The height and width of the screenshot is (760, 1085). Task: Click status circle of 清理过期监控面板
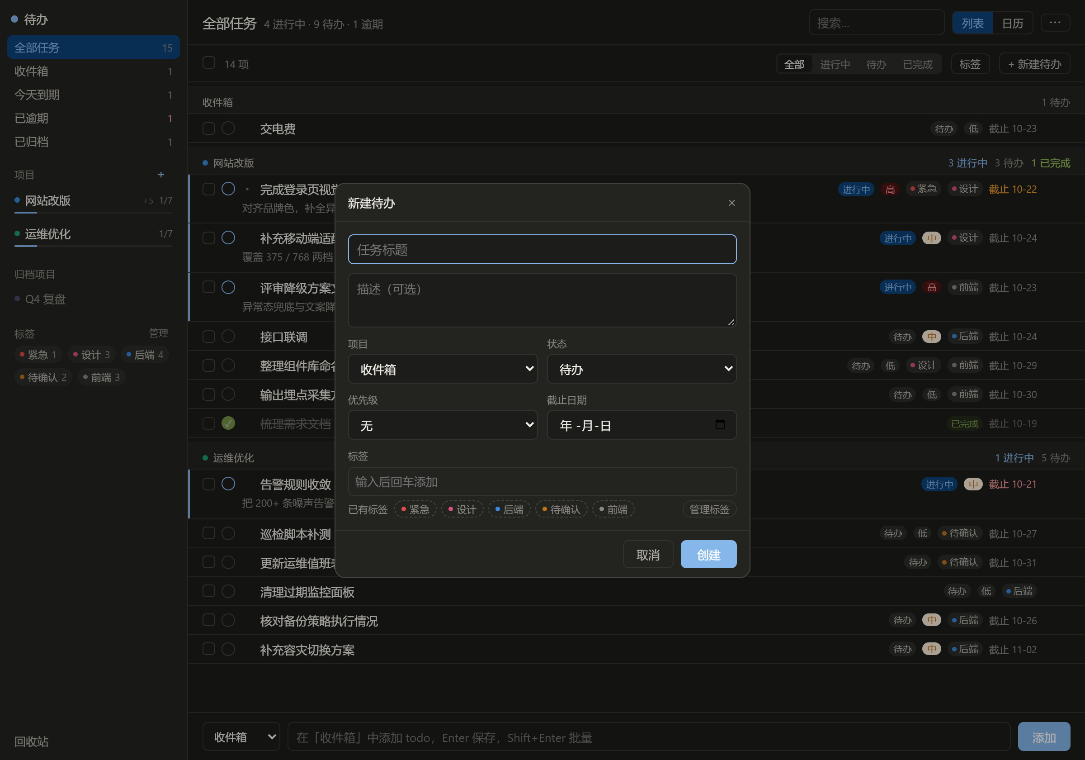coord(228,591)
